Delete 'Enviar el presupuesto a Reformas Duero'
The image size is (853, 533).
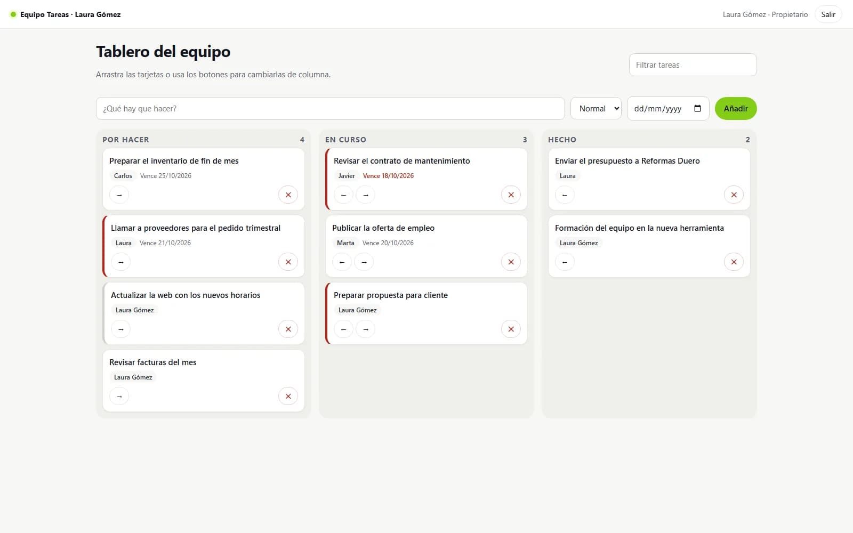point(734,195)
